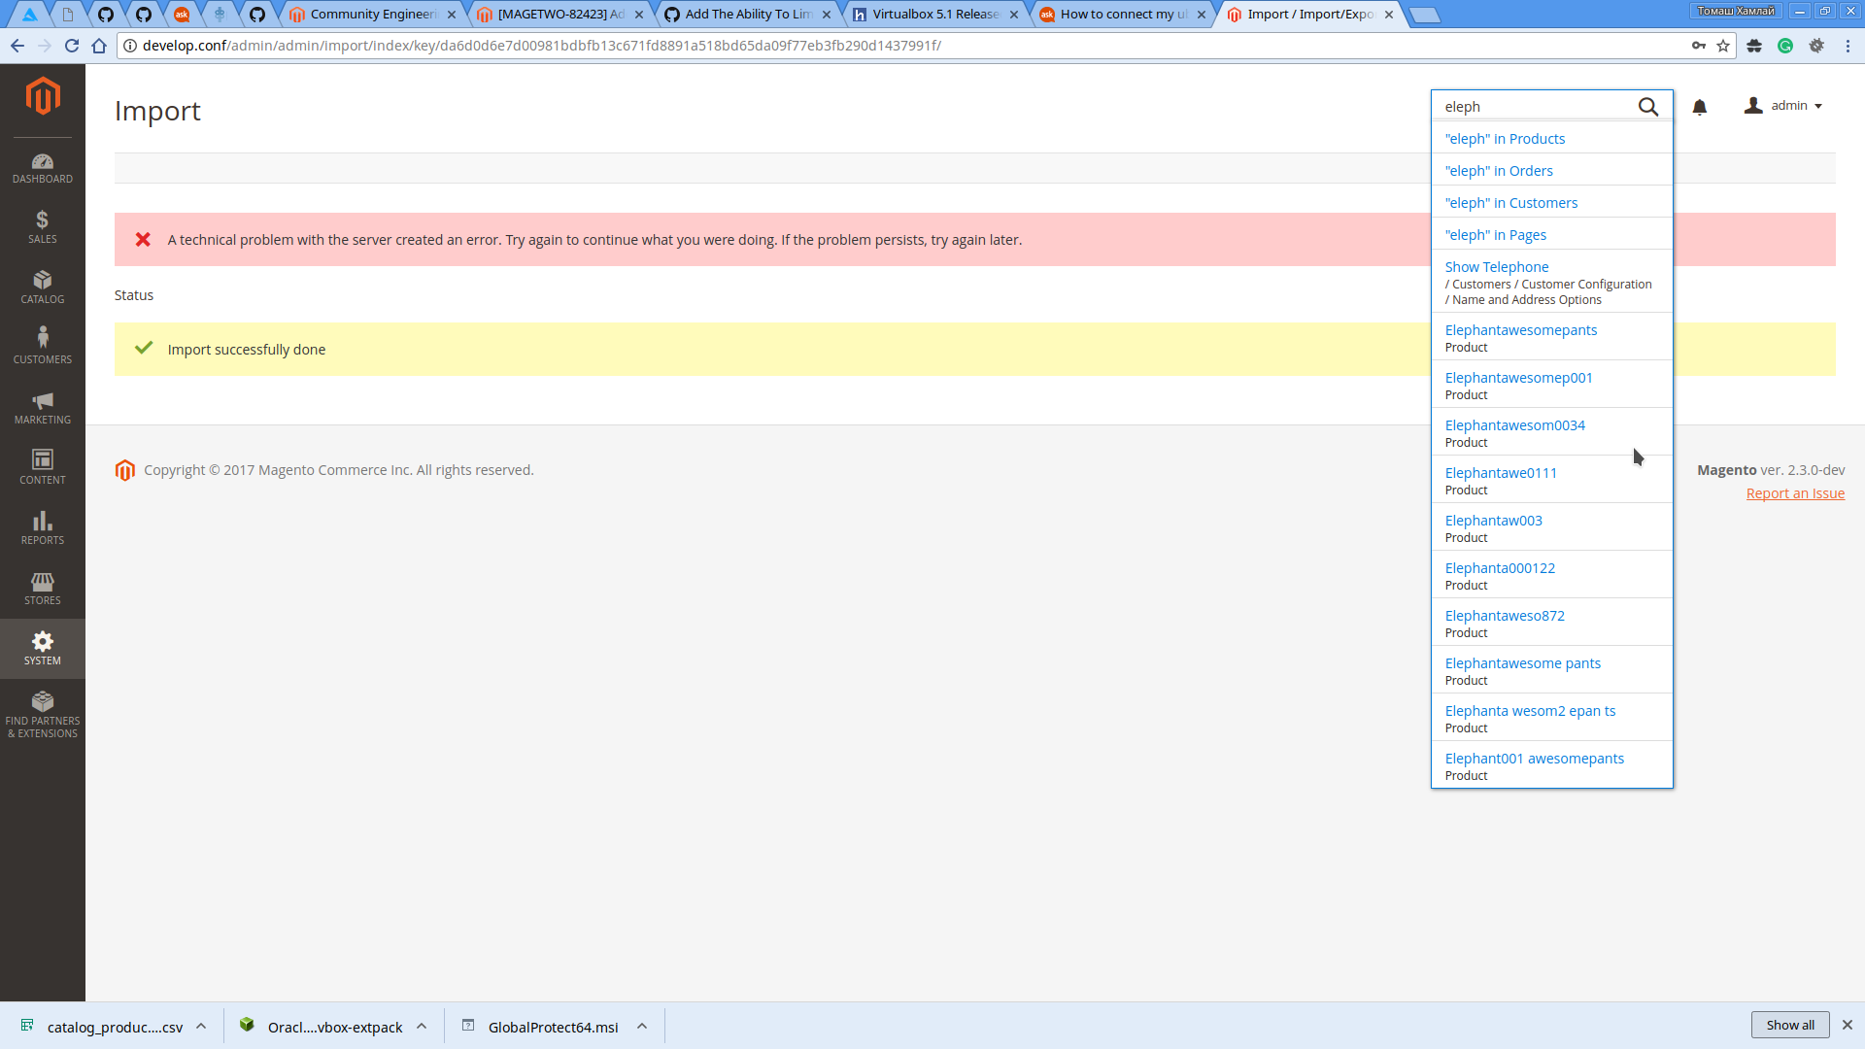Click the search magnifier icon
1865x1049 pixels.
(1648, 107)
